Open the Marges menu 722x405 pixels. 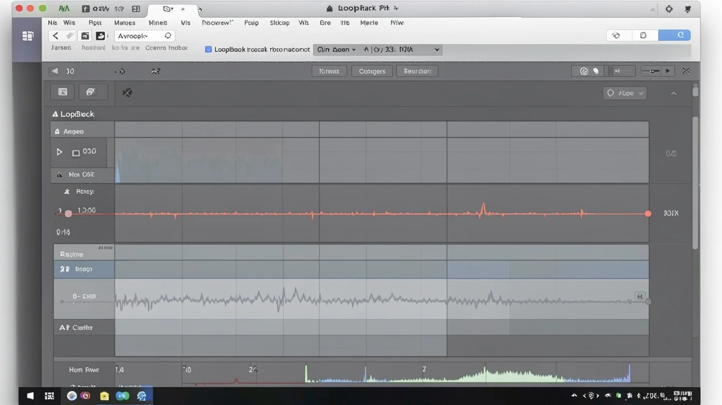[x=125, y=23]
